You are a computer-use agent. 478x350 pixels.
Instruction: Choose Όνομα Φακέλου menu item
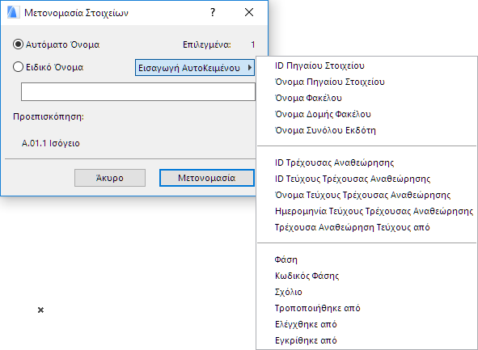(366, 98)
